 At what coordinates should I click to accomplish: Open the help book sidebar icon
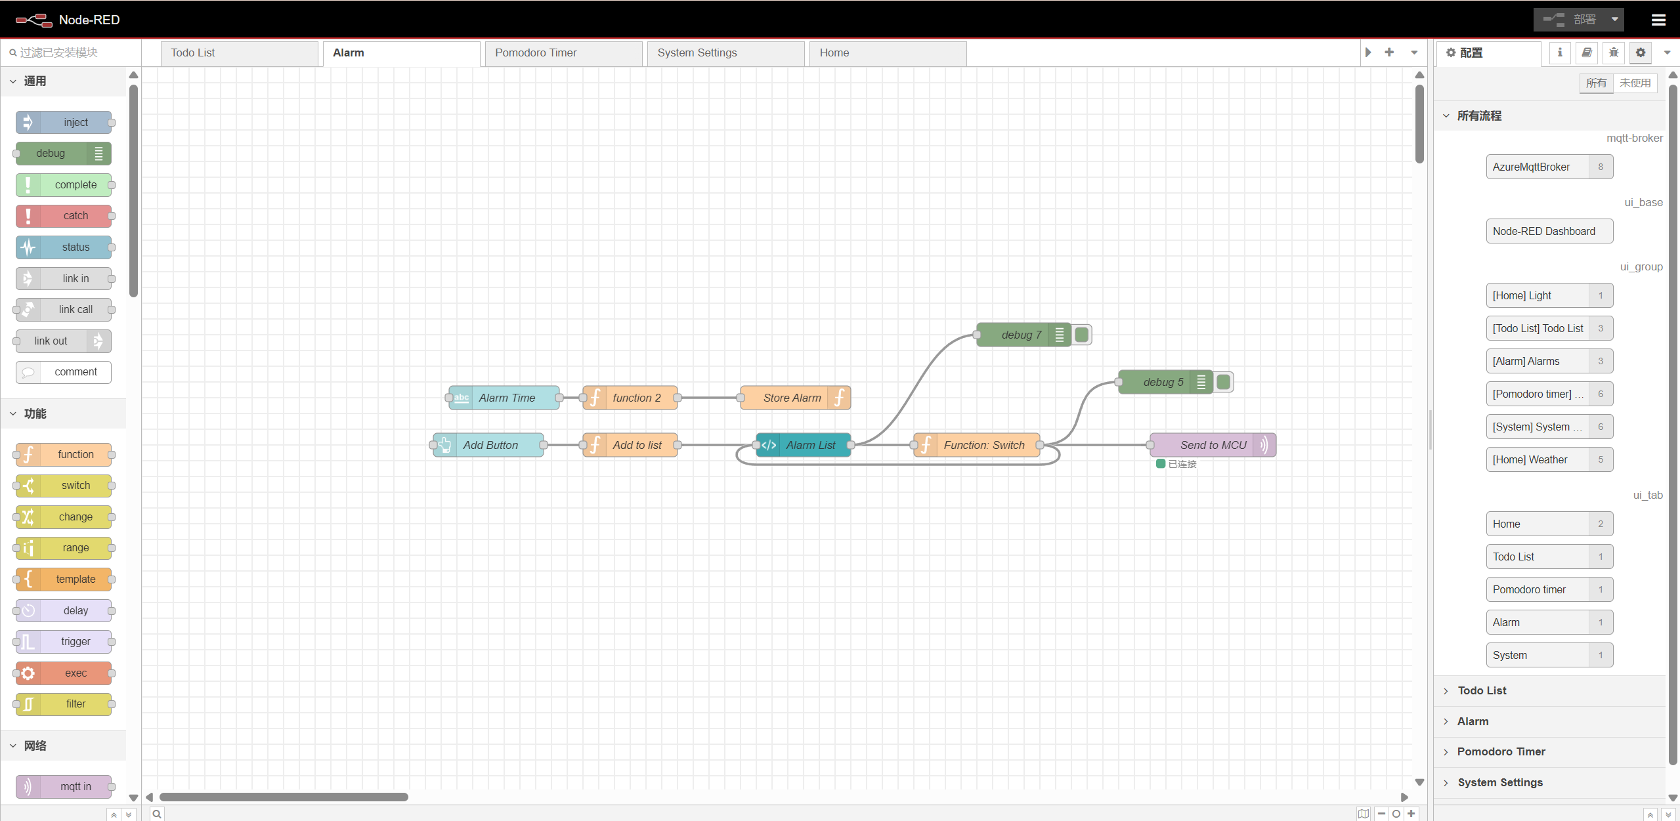[1587, 53]
